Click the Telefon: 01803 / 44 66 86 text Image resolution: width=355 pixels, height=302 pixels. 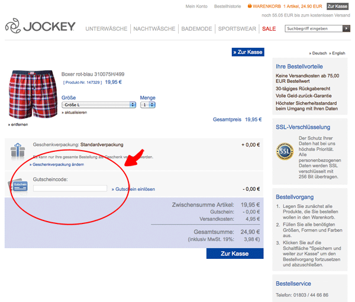coord(302,295)
